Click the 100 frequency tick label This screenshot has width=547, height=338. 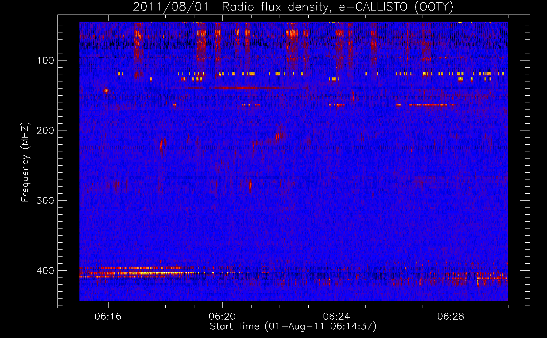pyautogui.click(x=46, y=61)
